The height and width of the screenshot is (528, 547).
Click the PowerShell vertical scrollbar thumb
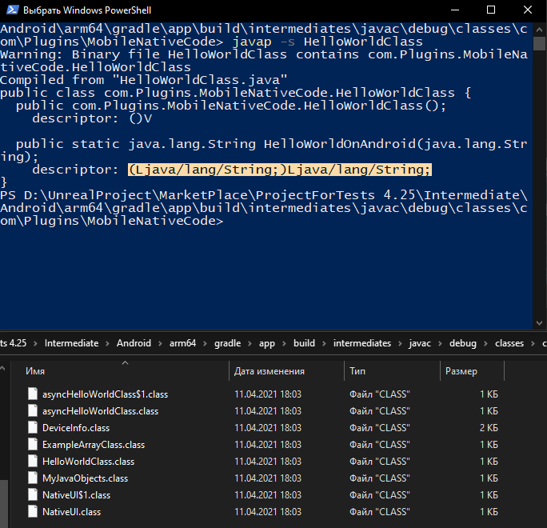click(539, 44)
